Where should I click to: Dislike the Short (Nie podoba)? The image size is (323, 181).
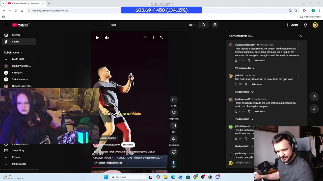coord(174,113)
